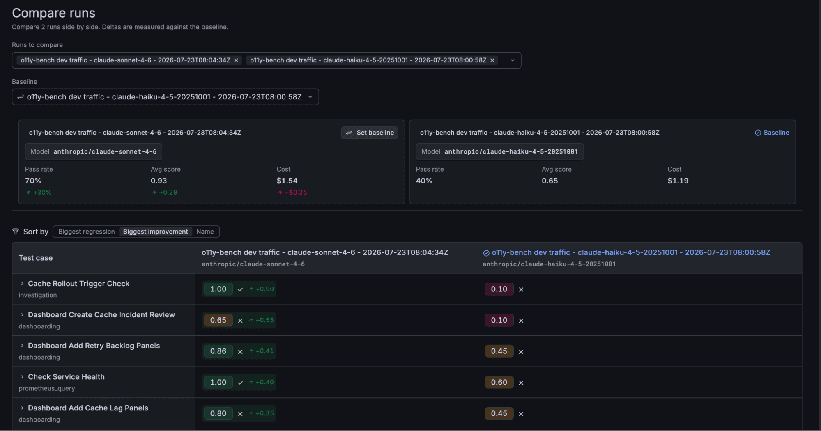821x431 pixels.
Task: Click the Sort by filter icon
Action: pos(16,232)
